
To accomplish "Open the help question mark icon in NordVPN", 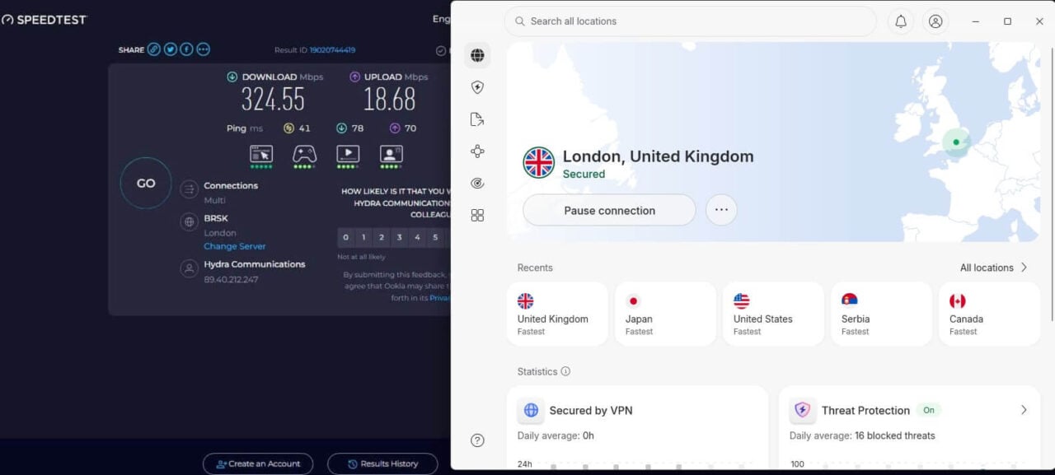I will coord(477,440).
